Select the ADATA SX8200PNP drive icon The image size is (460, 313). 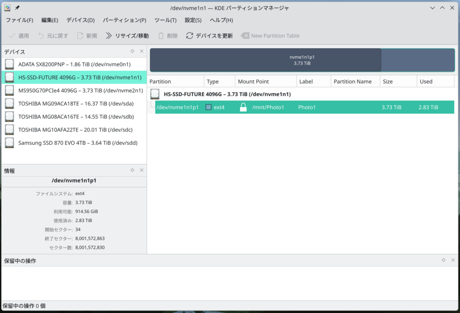coord(9,64)
